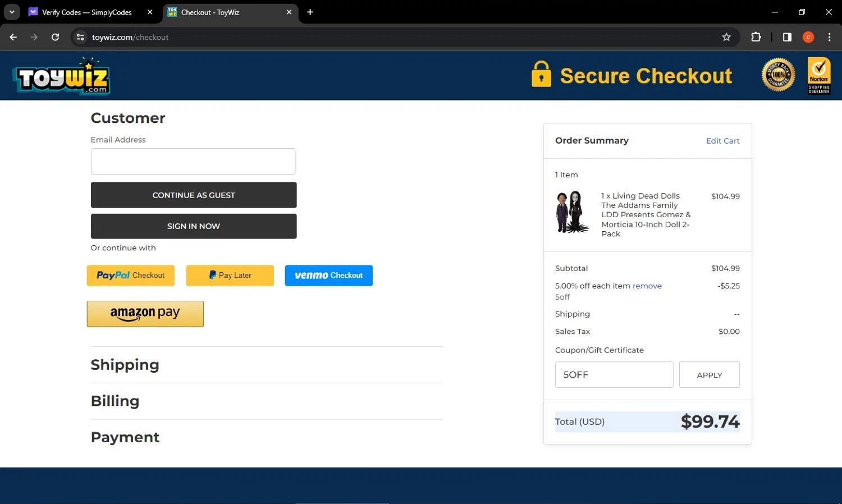Open the tab search dropdown arrow
Viewport: 842px width, 504px height.
12,12
